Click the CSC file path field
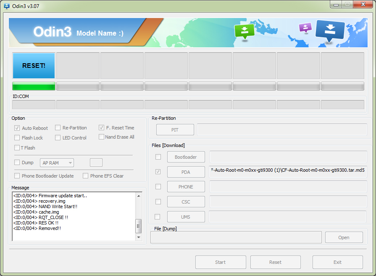This screenshot has width=376, height=276. point(288,201)
